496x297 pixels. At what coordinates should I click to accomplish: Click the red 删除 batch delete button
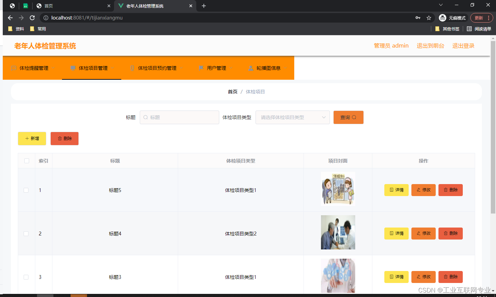point(64,139)
